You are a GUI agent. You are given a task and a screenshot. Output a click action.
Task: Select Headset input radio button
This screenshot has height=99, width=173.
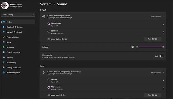click(49, 80)
